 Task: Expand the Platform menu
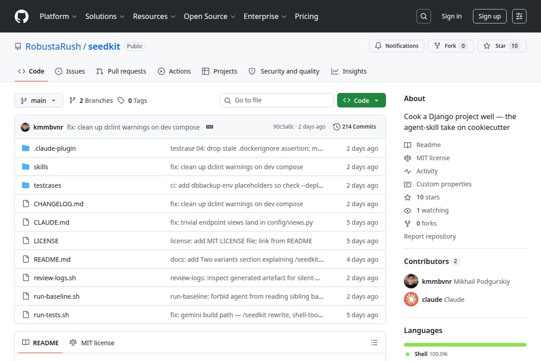click(x=58, y=16)
